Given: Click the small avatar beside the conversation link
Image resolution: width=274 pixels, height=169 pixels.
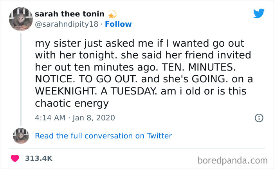Looking at the screenshot, I should [21, 135].
